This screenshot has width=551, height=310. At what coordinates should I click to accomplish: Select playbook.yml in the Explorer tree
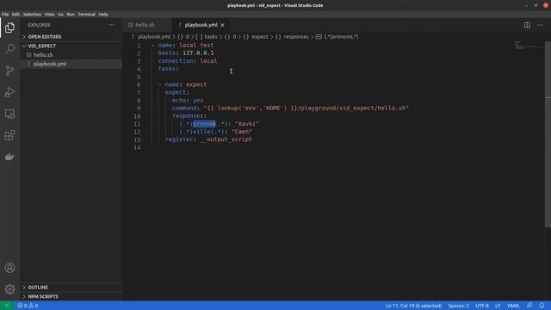point(50,64)
